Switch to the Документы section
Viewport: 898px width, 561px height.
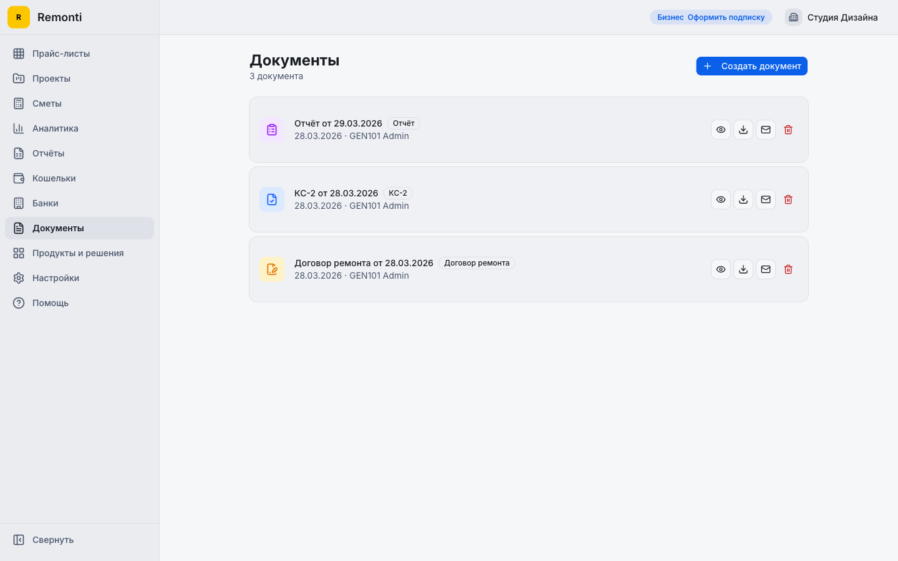pyautogui.click(x=59, y=228)
